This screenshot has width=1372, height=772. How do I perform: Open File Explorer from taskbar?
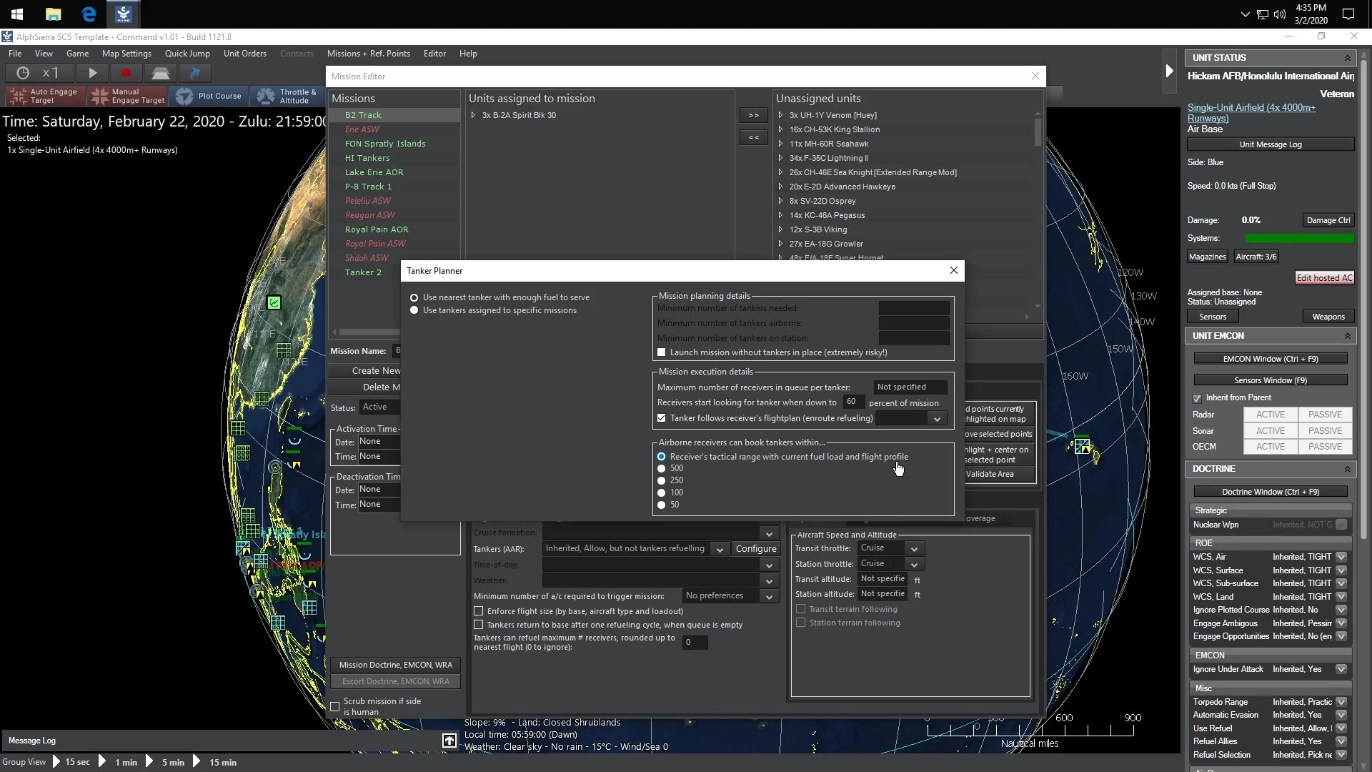pyautogui.click(x=53, y=14)
